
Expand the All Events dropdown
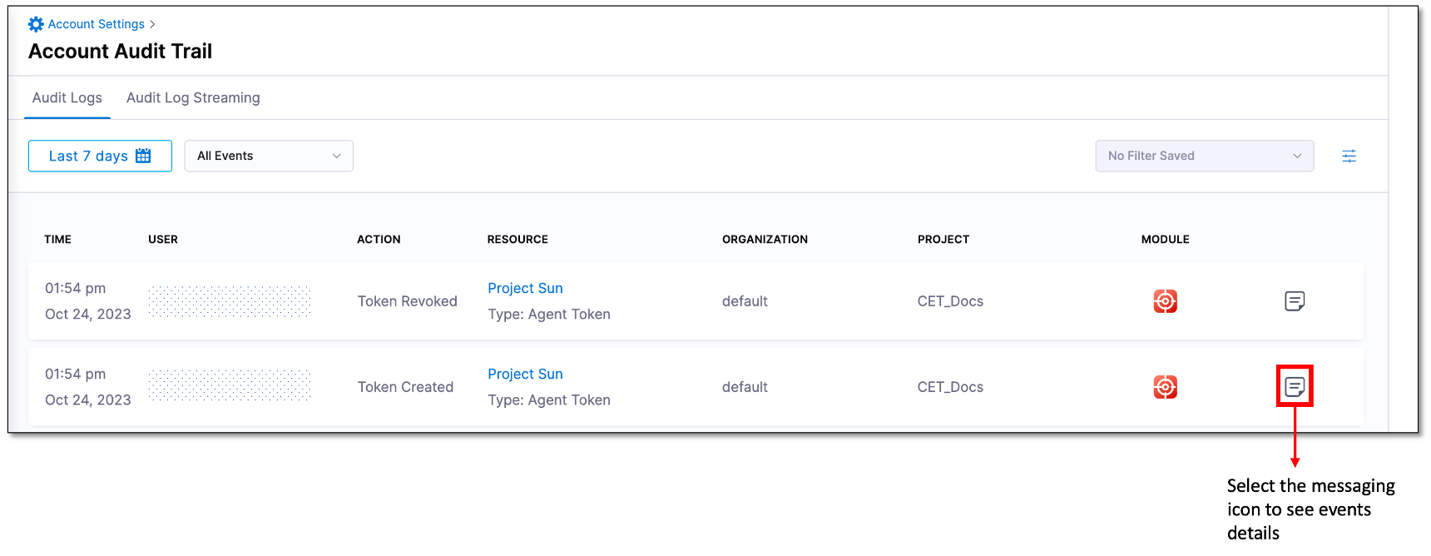coord(269,156)
